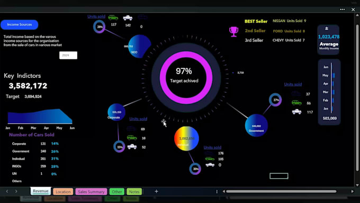360x203 pixels.
Task: Click the Target 3,694,924 value
Action: point(33,96)
